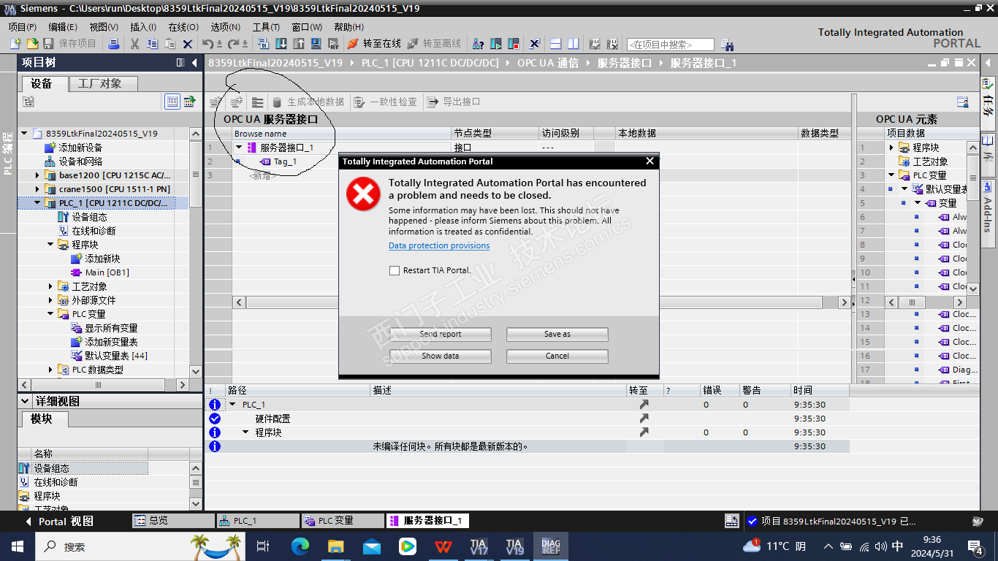This screenshot has width=998, height=561.
Task: Collapse the 服务器接口_1 row in Browse name column
Action: pos(239,148)
